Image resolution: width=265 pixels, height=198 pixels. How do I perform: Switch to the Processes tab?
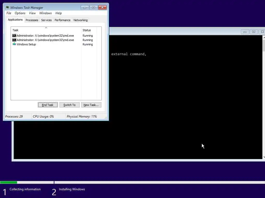point(32,20)
